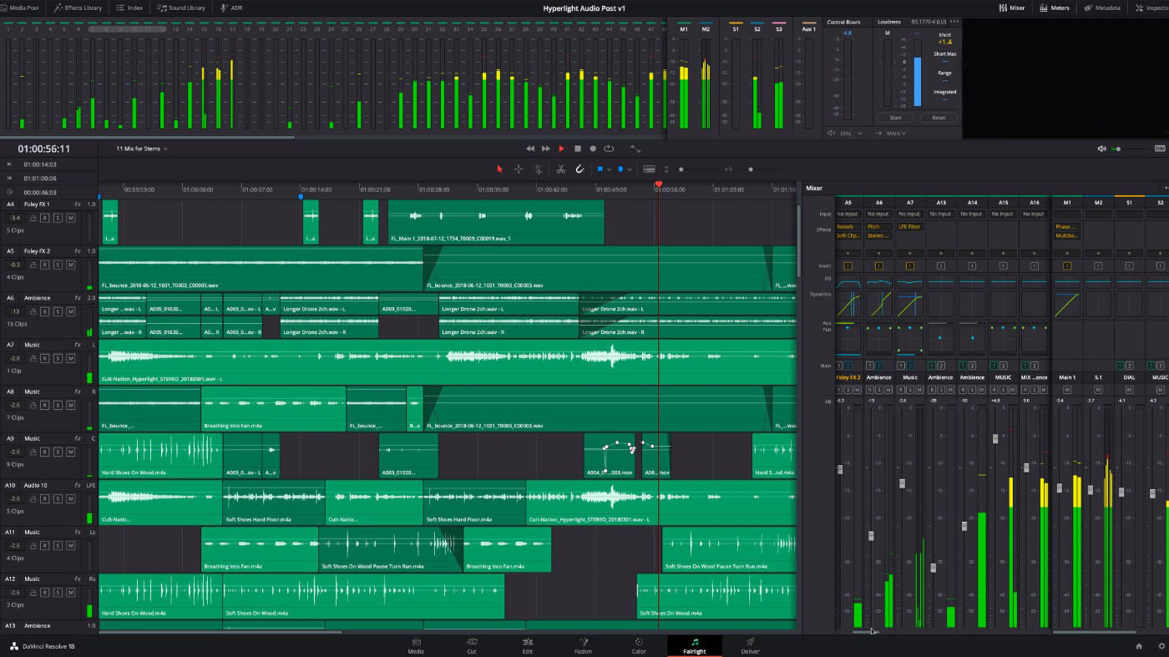Open the Input dropdown on mixer channel A5
The width and height of the screenshot is (1169, 657).
[848, 214]
